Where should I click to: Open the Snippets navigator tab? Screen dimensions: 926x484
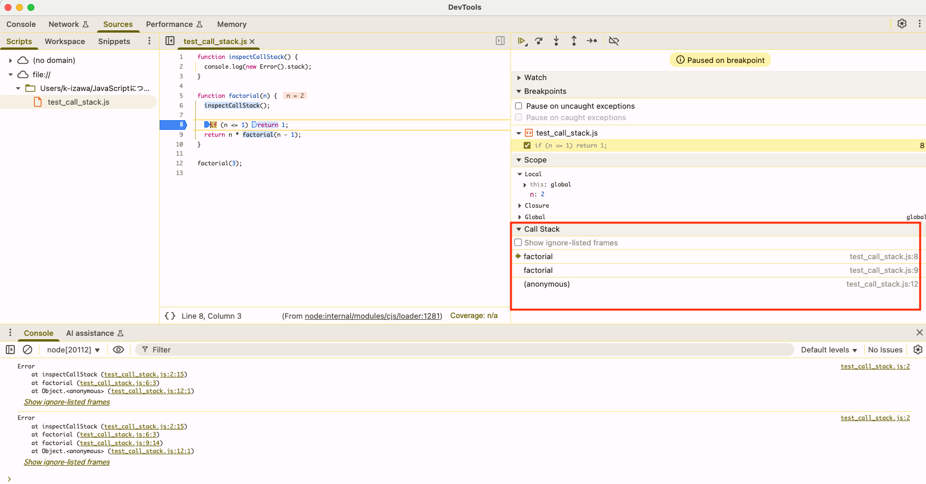[x=114, y=41]
